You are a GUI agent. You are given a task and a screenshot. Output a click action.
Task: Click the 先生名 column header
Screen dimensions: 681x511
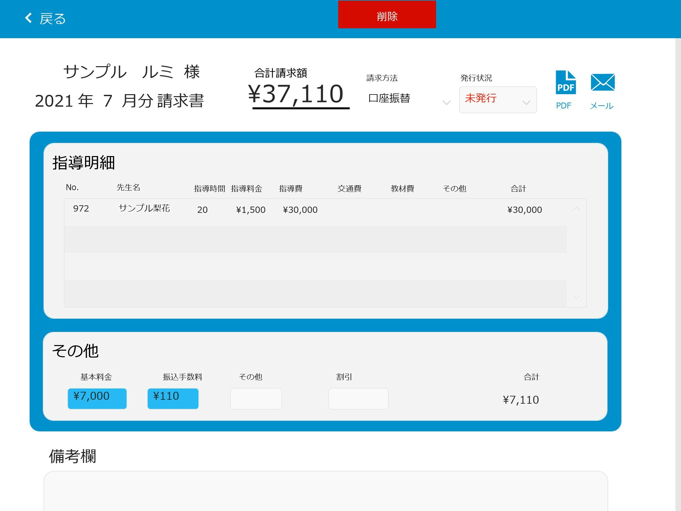(x=128, y=188)
